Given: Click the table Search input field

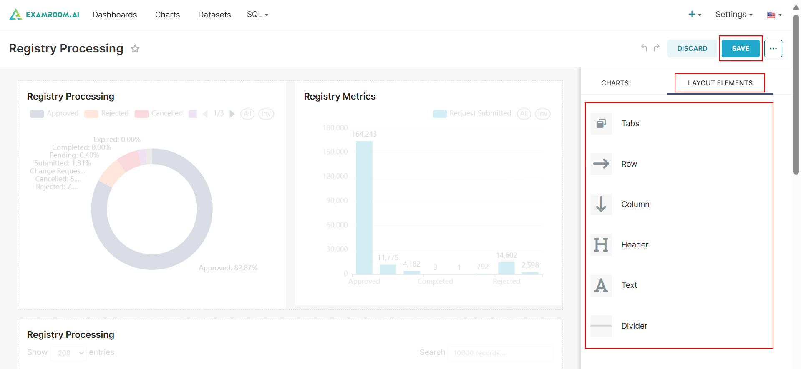Looking at the screenshot, I should tap(501, 353).
